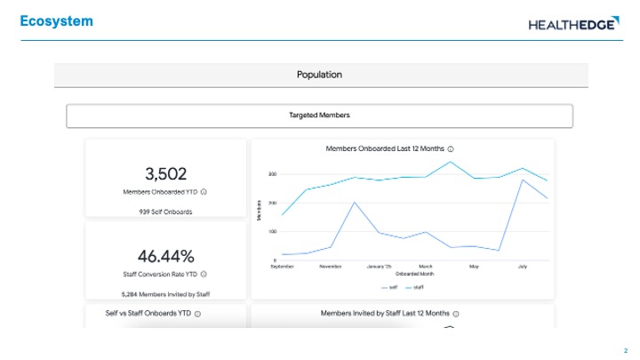Click info icon beside Self vs Staff Onboards YTD
Viewport: 640px width, 360px height.
tap(196, 313)
